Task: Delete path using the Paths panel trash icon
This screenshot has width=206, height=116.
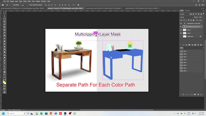Action: pyautogui.click(x=201, y=94)
